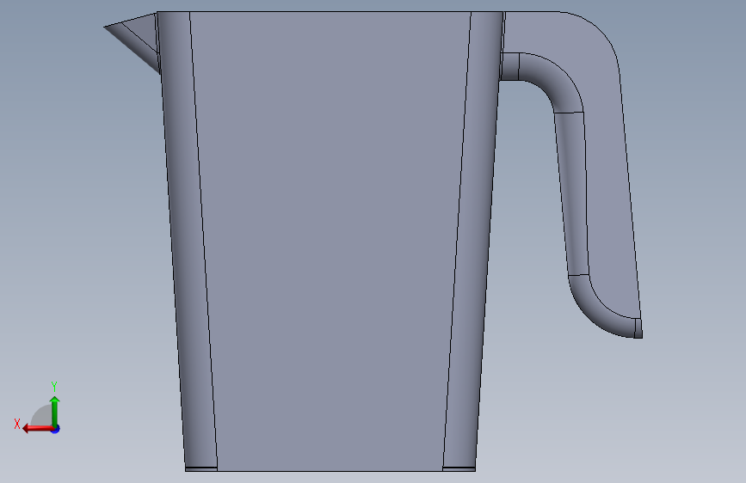Click the green Y axis arrow of the triad
Screen dimensions: 746x483
[55, 411]
